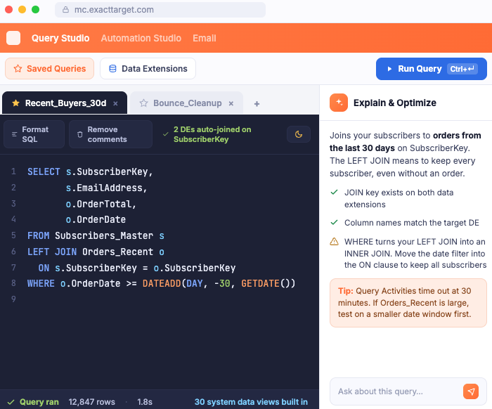Click checkmark beside JOIN key exists

coord(334,192)
